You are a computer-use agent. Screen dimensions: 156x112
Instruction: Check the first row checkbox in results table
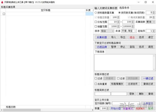[4, 14]
